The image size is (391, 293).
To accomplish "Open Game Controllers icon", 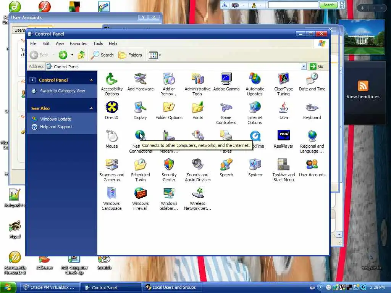I will 226,113.
